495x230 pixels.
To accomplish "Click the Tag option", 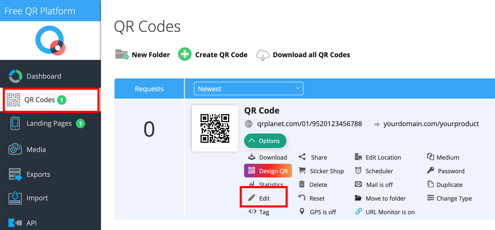I will click(x=264, y=212).
